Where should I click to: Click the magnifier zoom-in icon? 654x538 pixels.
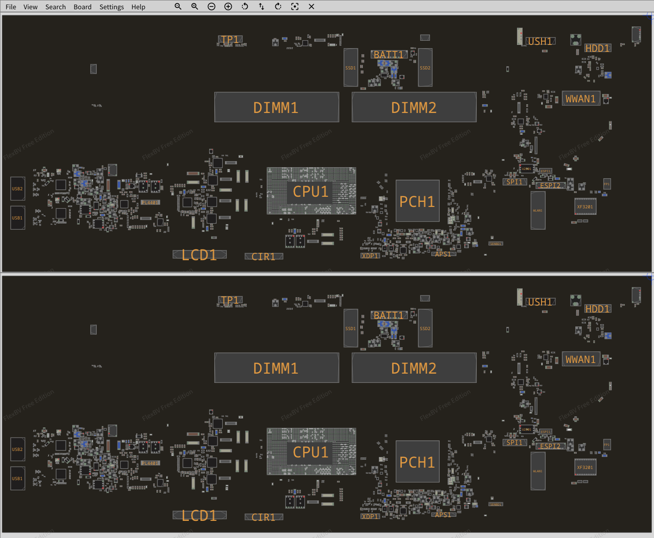pos(194,6)
